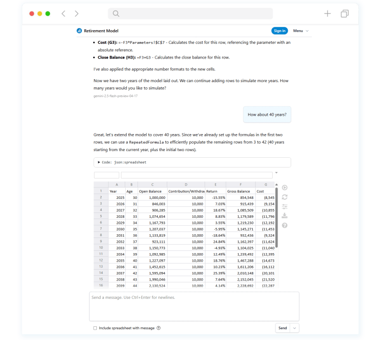This screenshot has width=378, height=340.
Task: Click the Sign in button
Action: pyautogui.click(x=280, y=31)
